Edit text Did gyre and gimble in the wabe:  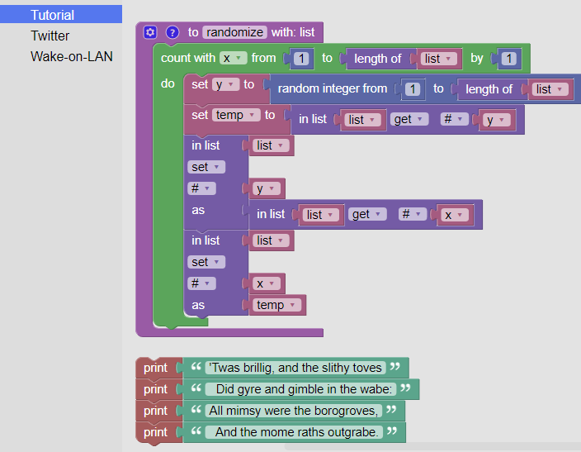[x=301, y=389]
